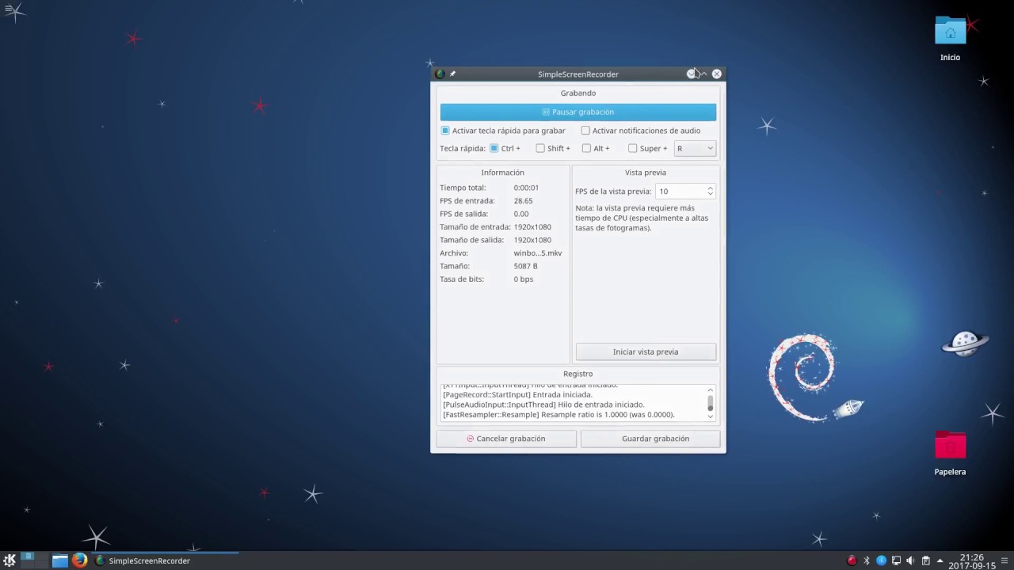Decrease the preview FPS with down arrow

[710, 195]
